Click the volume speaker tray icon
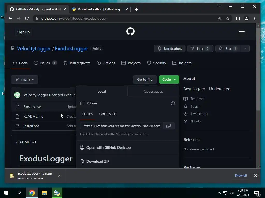 (231, 193)
